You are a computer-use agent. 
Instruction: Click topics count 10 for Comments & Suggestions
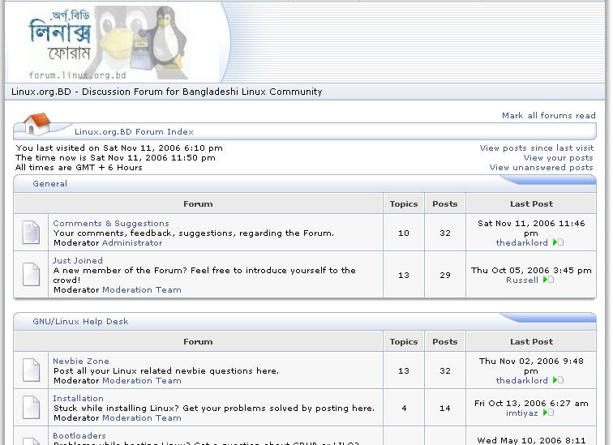[x=404, y=233]
